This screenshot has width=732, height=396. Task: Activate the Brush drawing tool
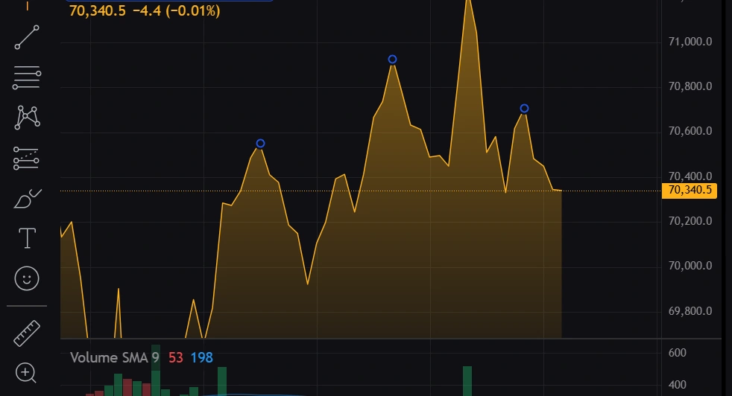[x=28, y=199]
